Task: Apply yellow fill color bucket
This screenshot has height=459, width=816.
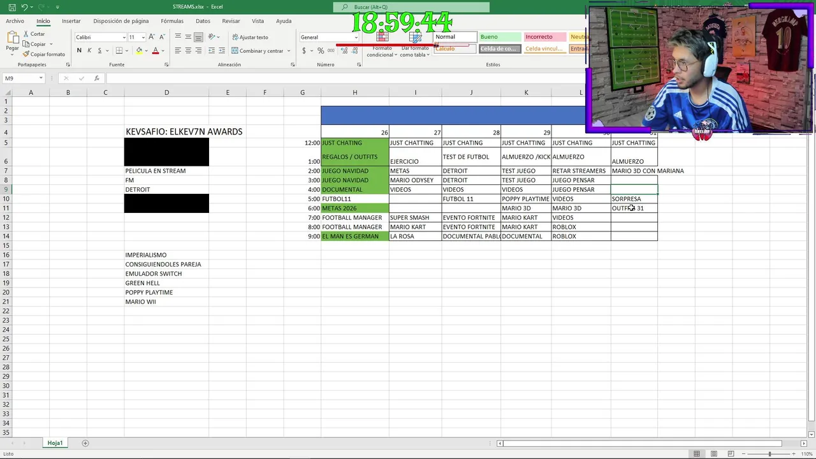Action: (x=139, y=50)
